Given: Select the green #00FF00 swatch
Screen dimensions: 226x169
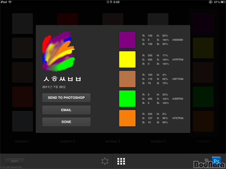Looking at the screenshot, I should [x=127, y=99].
